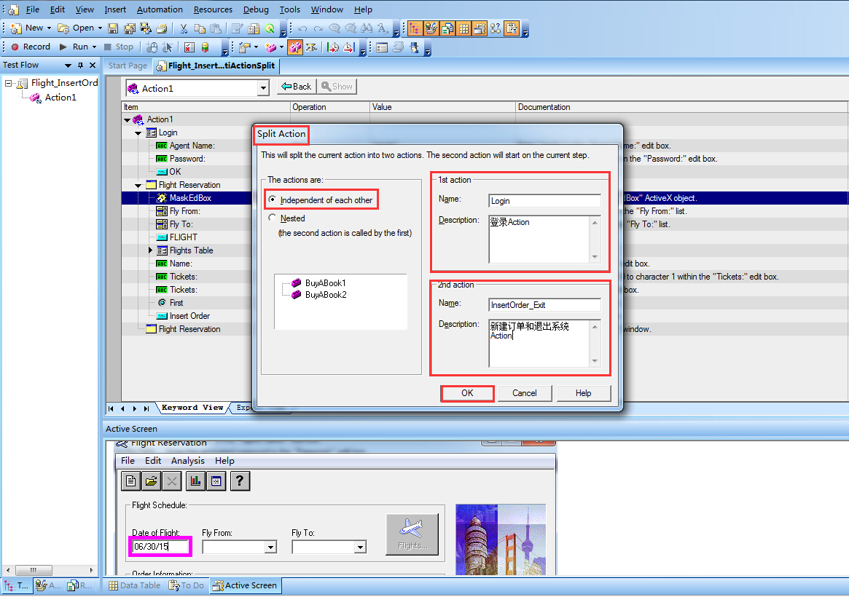Select BuyABook1 in the action tree
Screen dimensions: 849x597
pyautogui.click(x=319, y=282)
